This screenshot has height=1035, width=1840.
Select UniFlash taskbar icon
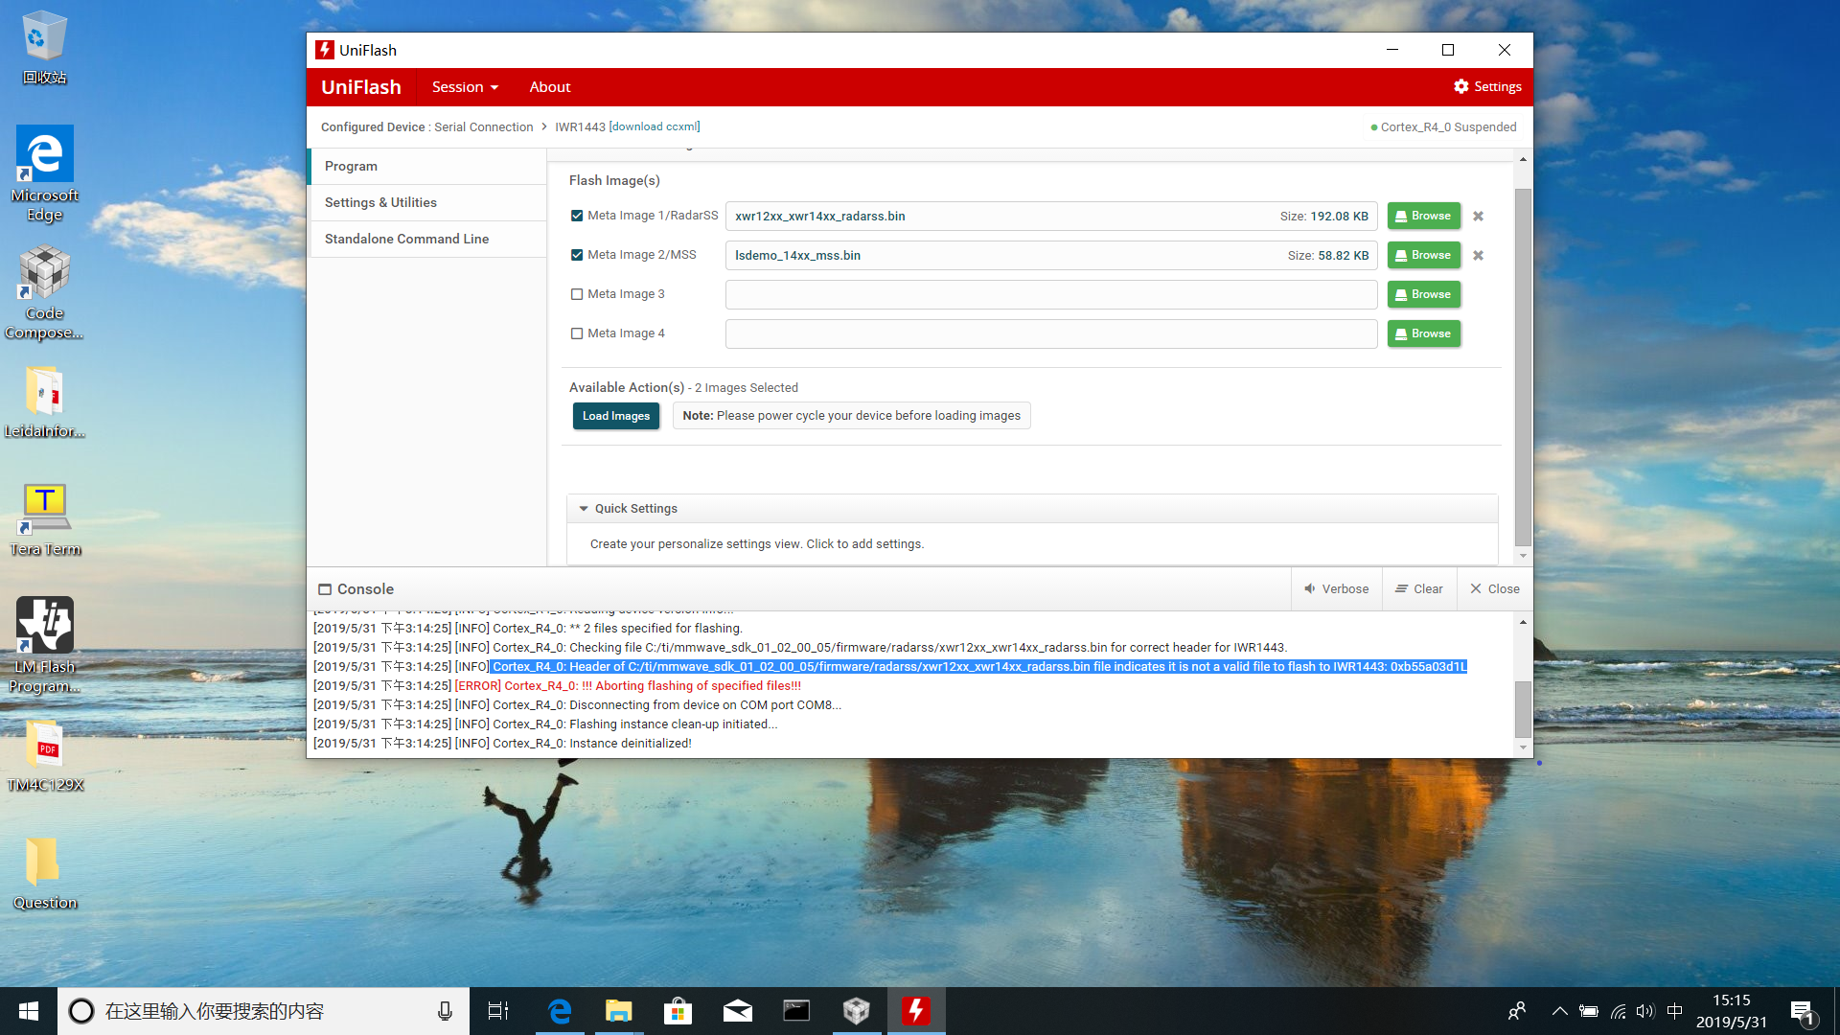[916, 1011]
